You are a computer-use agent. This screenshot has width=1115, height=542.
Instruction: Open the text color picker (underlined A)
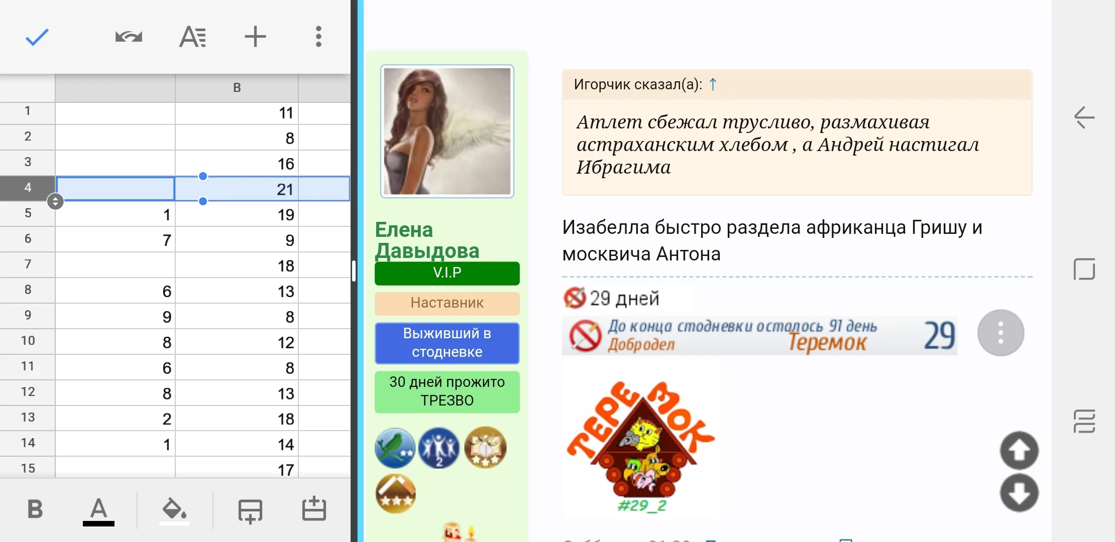pyautogui.click(x=98, y=510)
